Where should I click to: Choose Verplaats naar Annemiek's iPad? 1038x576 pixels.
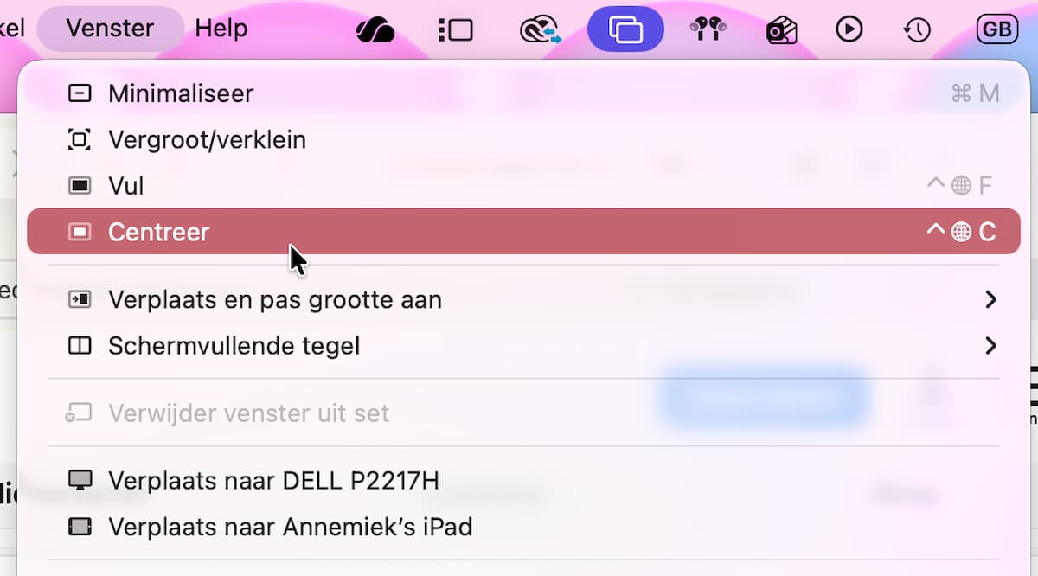[524, 527]
